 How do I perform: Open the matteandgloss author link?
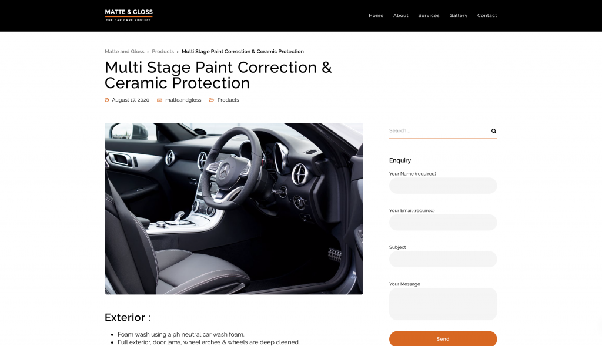(x=183, y=100)
